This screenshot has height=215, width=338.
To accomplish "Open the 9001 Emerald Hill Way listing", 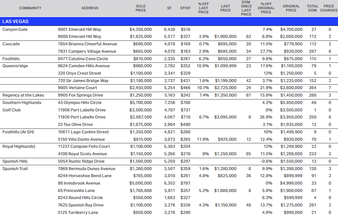I will point(79,29).
